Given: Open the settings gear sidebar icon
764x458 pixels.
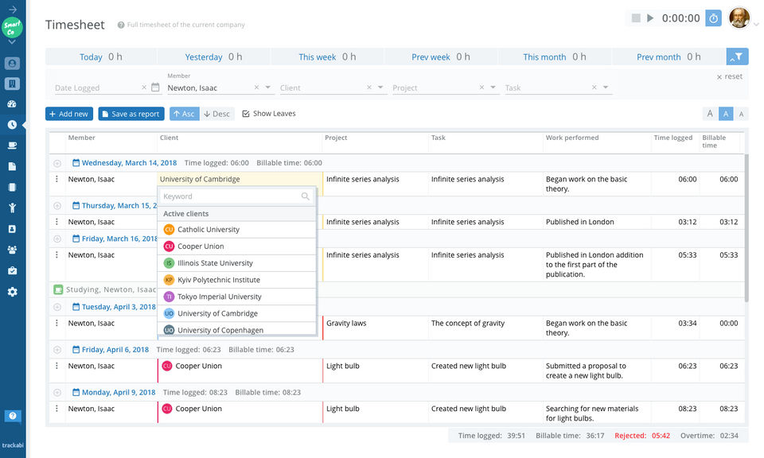Looking at the screenshot, I should tap(12, 292).
